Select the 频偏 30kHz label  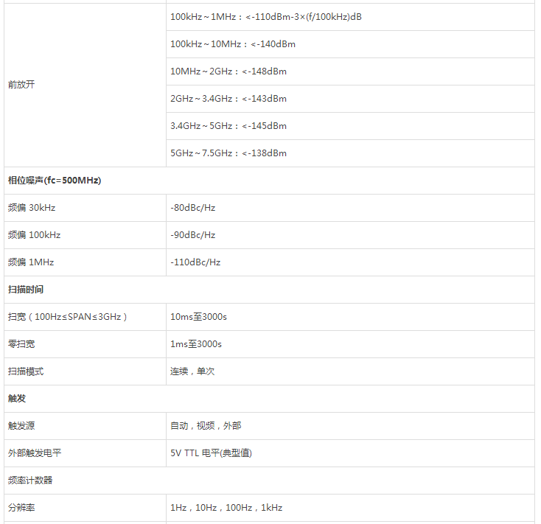(x=32, y=208)
